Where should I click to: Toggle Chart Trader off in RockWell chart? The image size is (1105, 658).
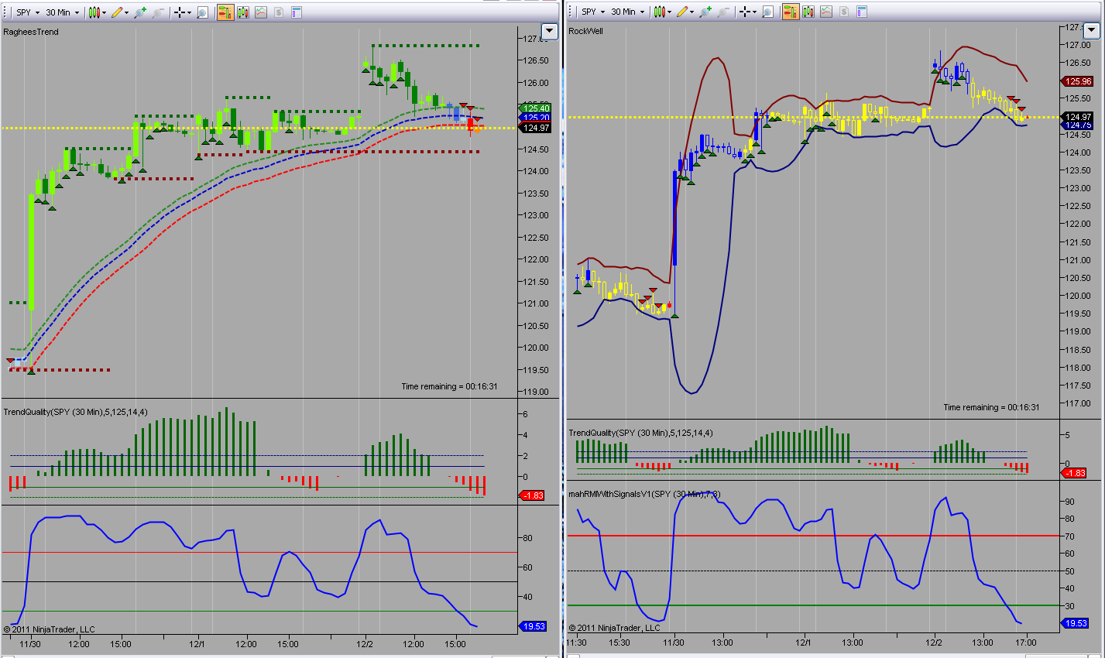coord(791,12)
